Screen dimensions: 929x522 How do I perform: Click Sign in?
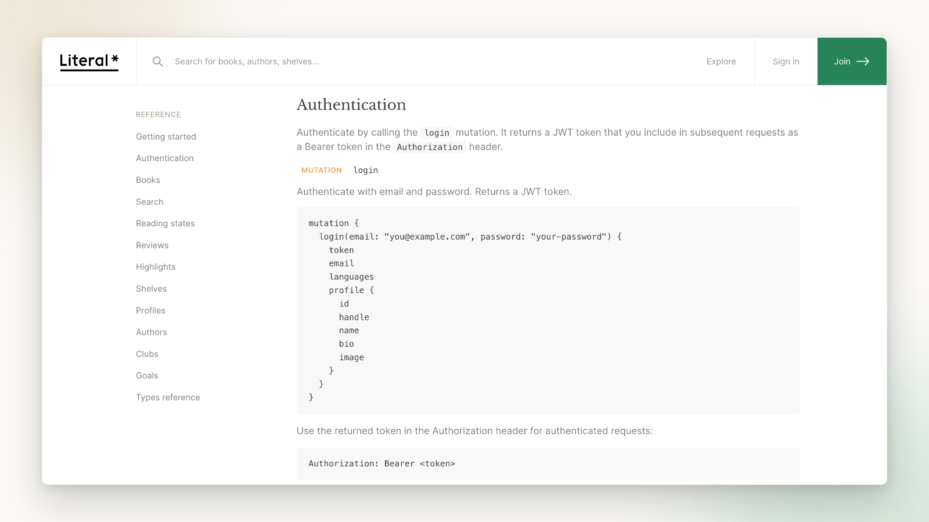point(786,61)
